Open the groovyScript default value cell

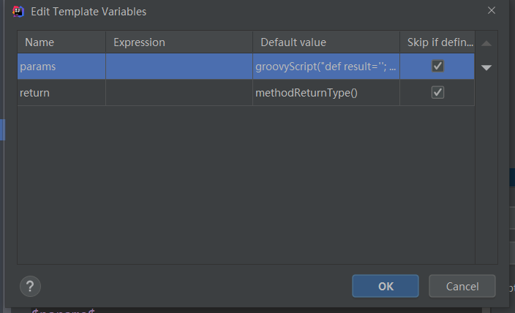coord(326,67)
